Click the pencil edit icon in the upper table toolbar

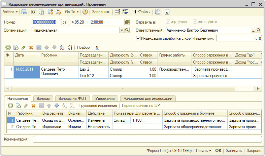point(23,48)
